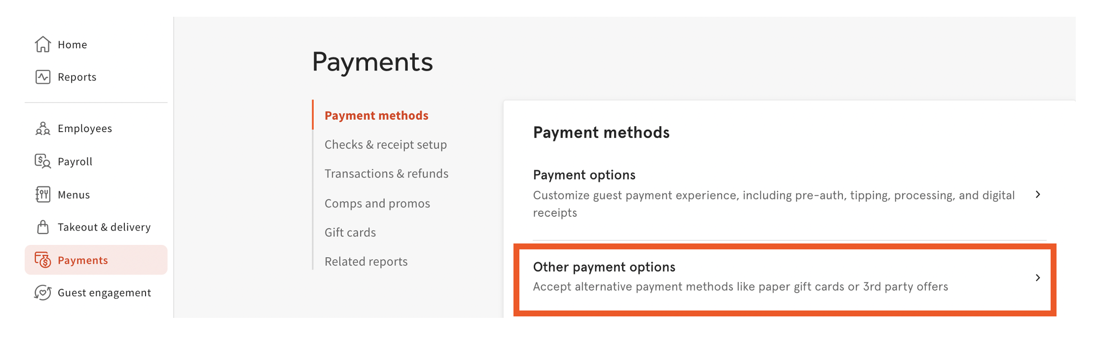The width and height of the screenshot is (1095, 344).
Task: View Related reports section
Action: point(365,261)
